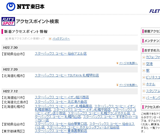
Task: Expand the 駅 category plus icon
Action: coord(144,71)
